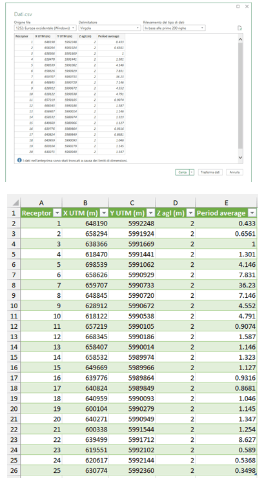Select column E header in the spreadsheet
Screen dimensions: 264x480
click(226, 203)
